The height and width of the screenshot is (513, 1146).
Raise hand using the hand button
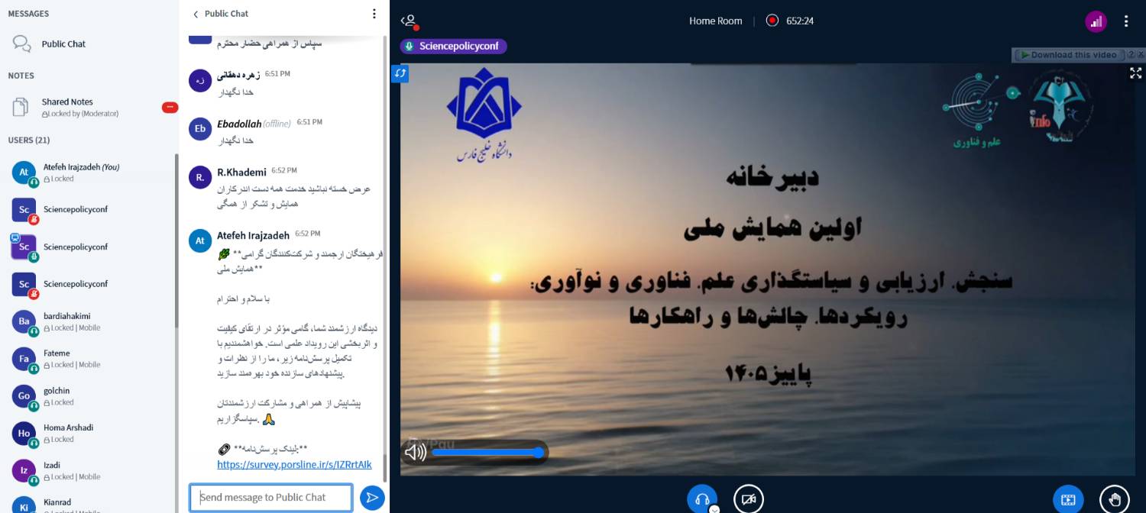1115,500
